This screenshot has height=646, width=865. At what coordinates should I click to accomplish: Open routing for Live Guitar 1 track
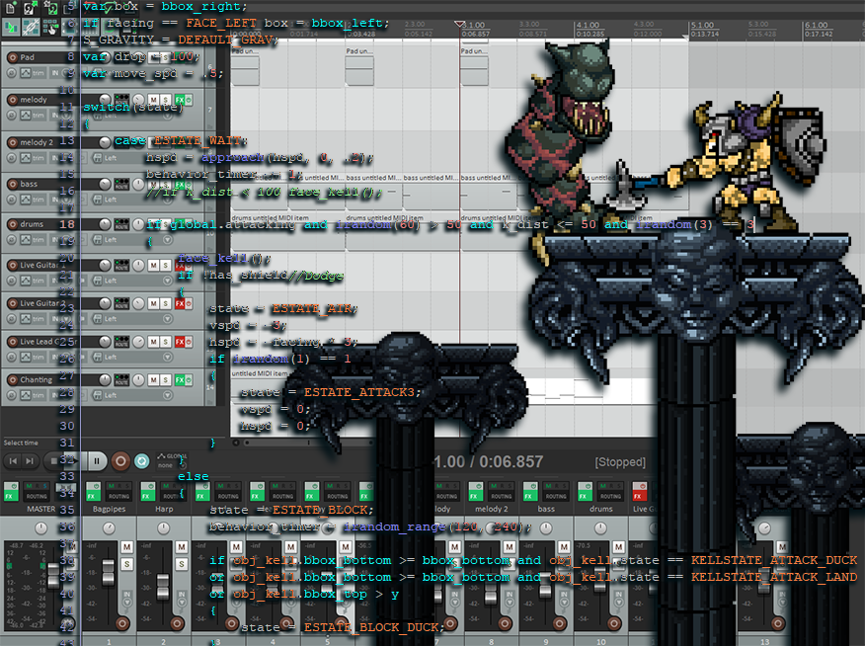tap(121, 266)
